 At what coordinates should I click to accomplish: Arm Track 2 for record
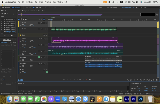44,51
